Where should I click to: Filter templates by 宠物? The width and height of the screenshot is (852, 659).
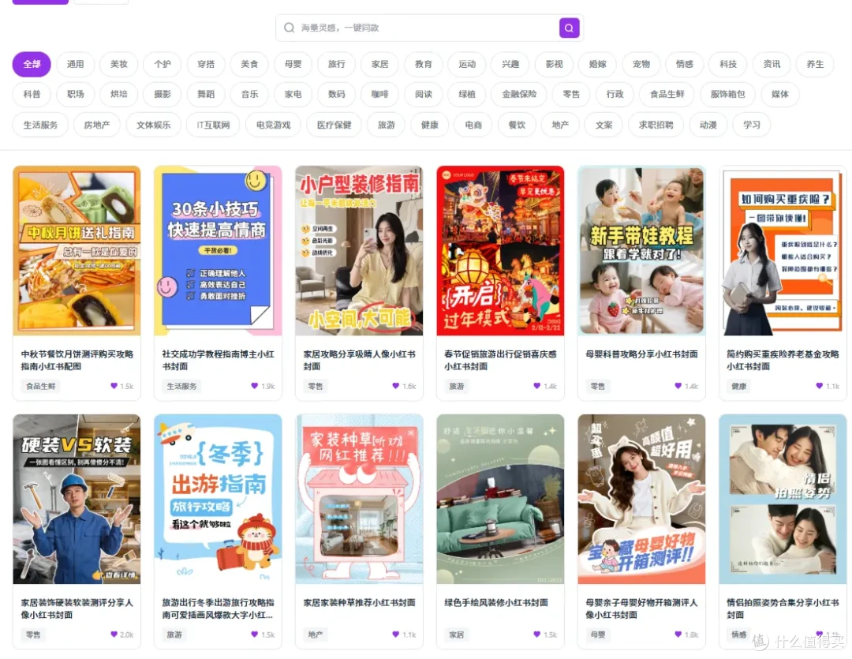pyautogui.click(x=641, y=64)
